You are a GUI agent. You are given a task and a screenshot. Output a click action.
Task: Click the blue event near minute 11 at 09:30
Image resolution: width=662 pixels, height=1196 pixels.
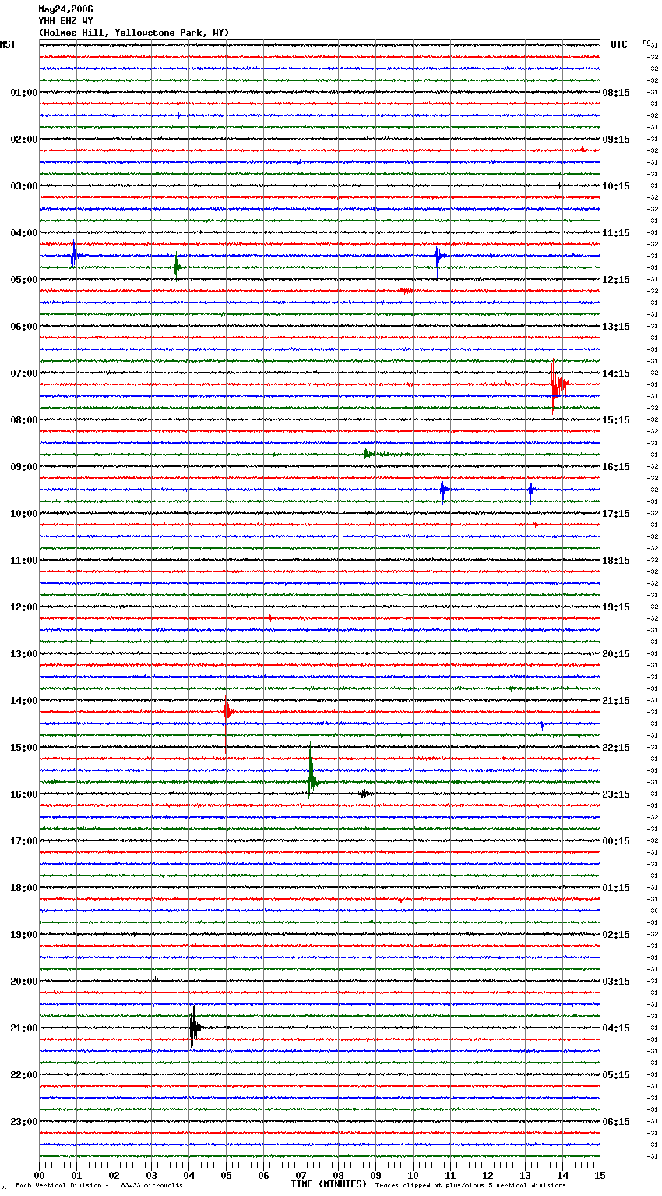(x=443, y=490)
